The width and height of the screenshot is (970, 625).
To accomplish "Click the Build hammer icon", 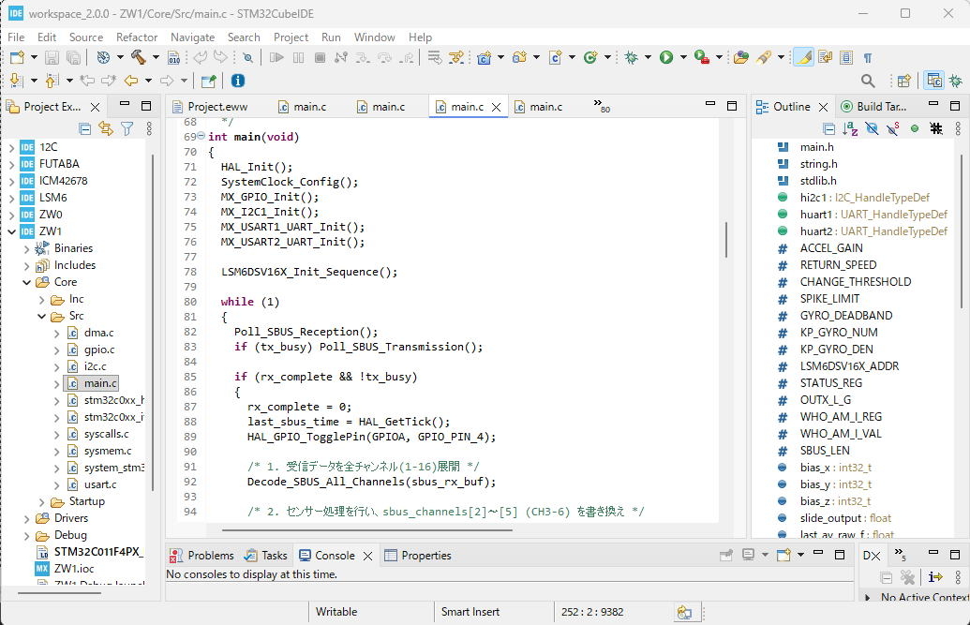I will point(139,57).
